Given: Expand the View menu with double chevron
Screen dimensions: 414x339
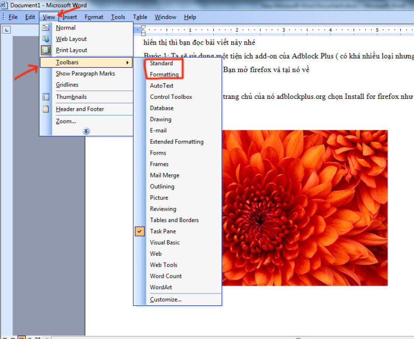Looking at the screenshot, I should (x=86, y=131).
